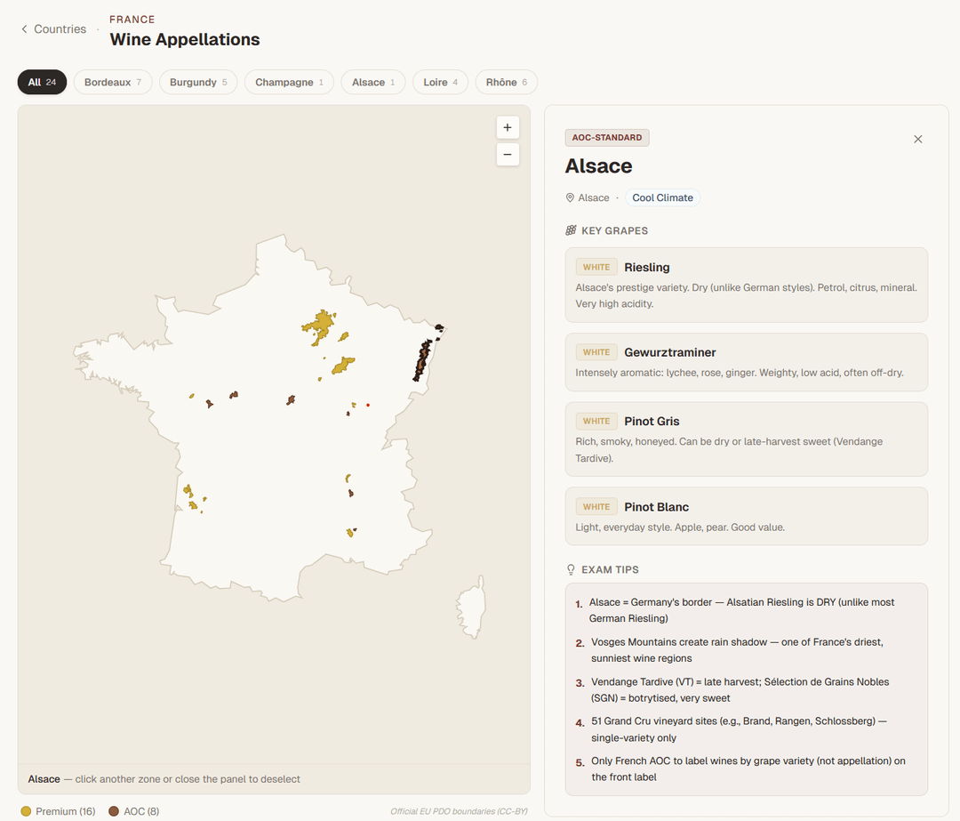Close the Alsace details panel

click(x=918, y=139)
